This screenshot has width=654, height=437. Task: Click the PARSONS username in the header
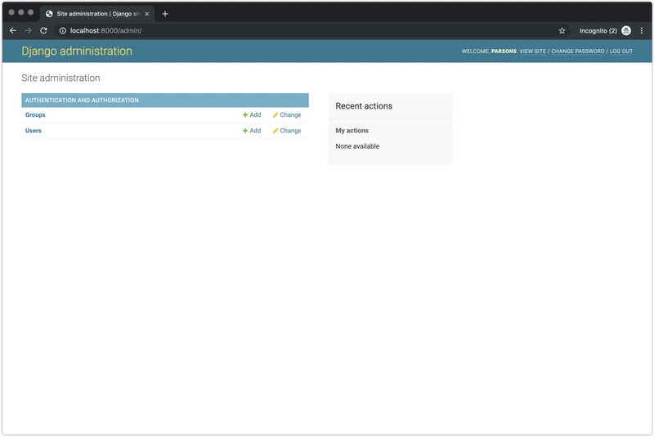point(504,51)
